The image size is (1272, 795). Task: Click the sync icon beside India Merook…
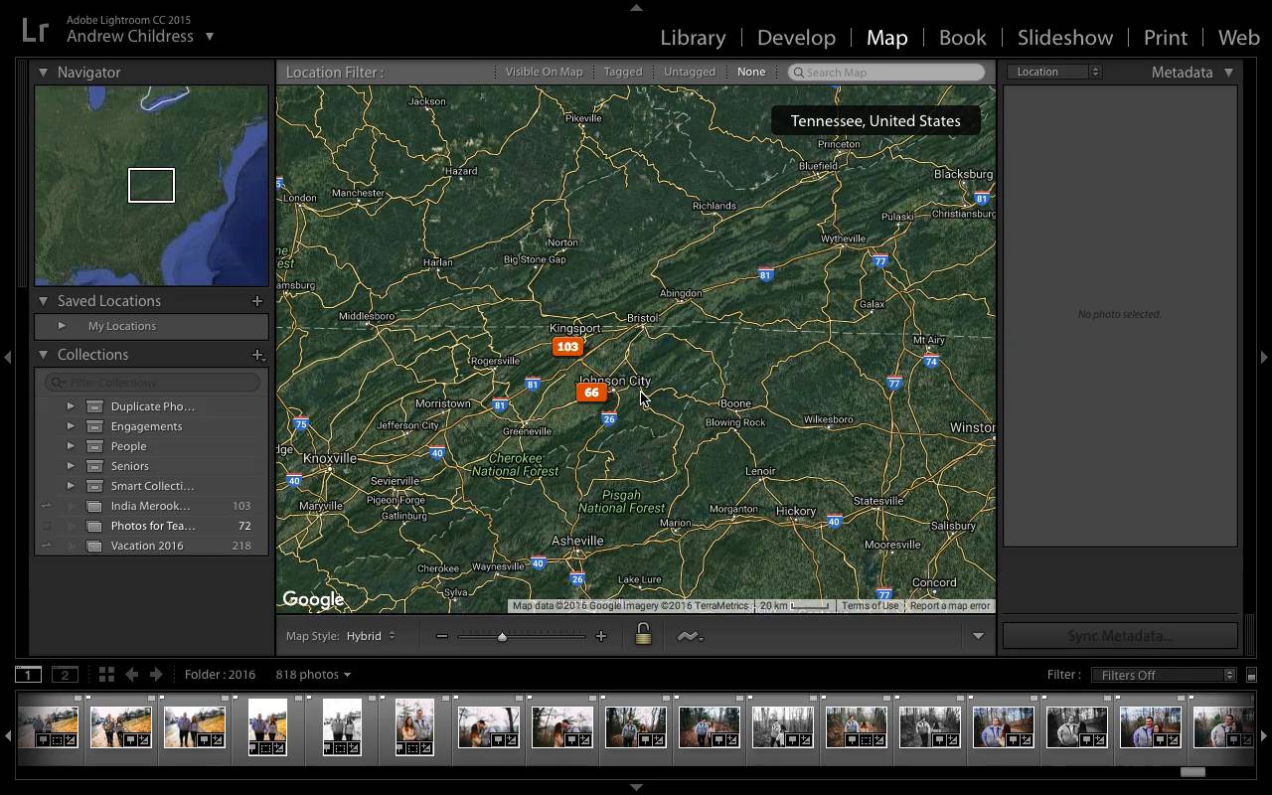(46, 506)
